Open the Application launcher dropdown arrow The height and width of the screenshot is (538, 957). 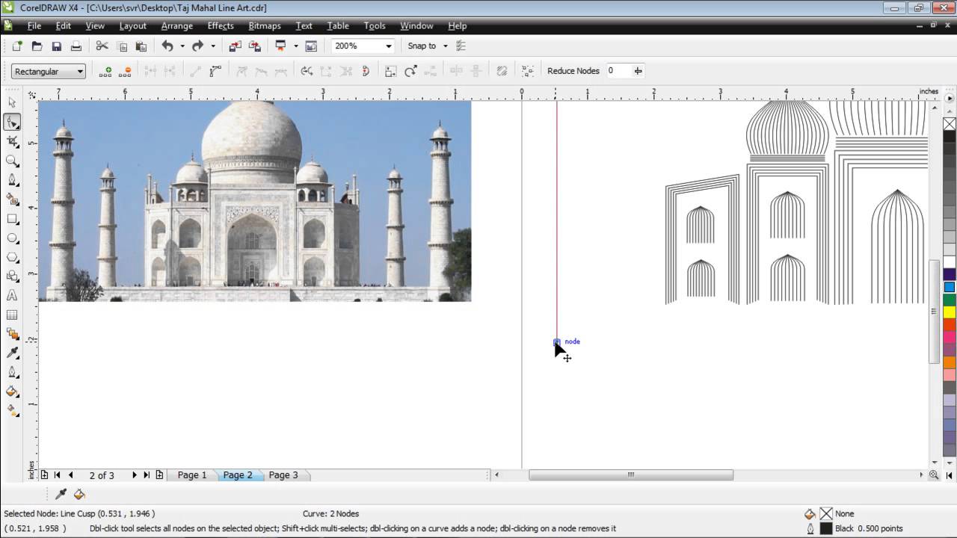pos(295,46)
